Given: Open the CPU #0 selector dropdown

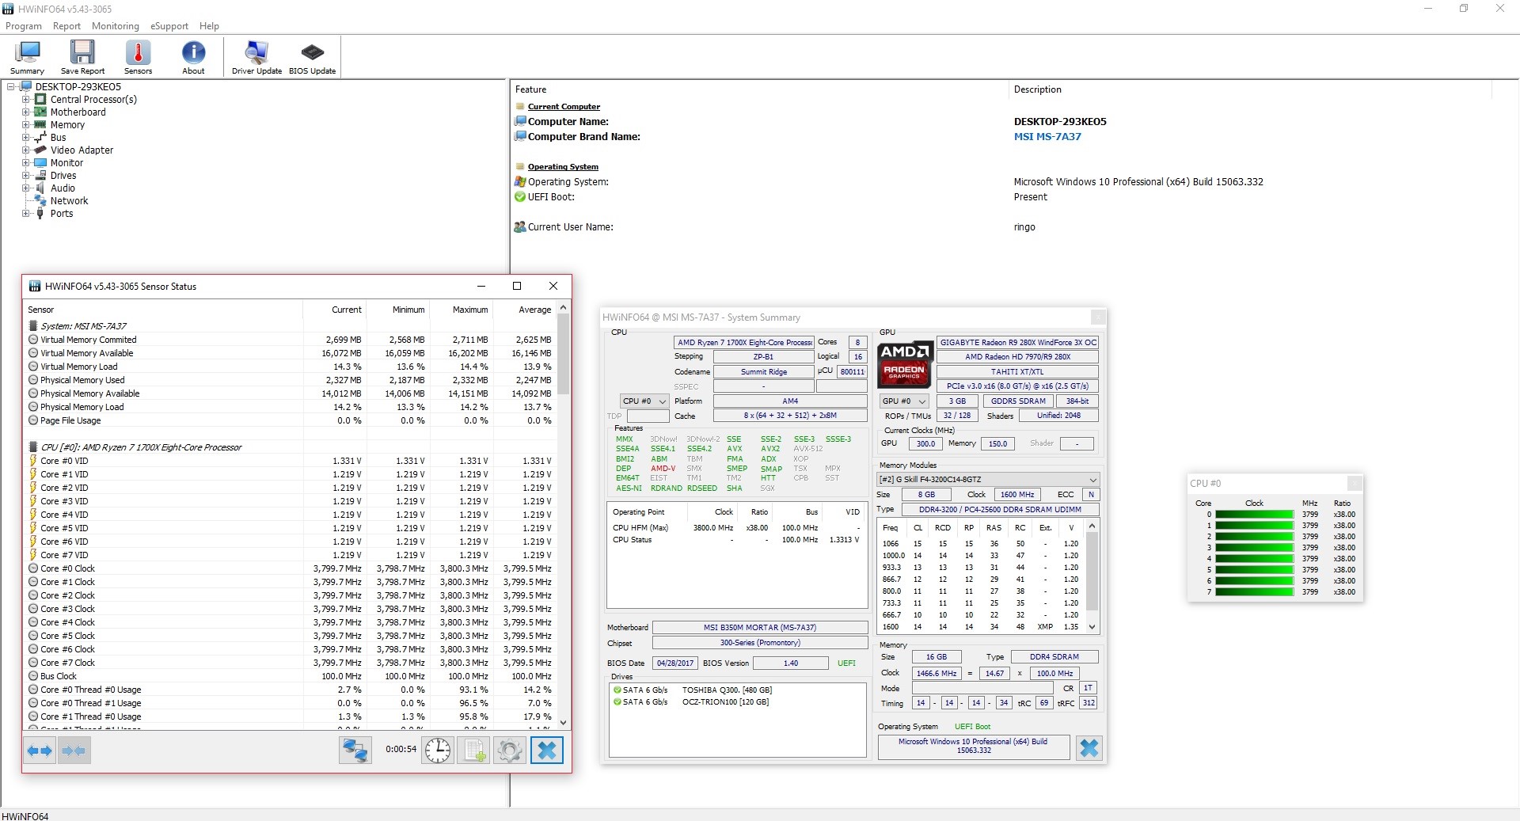Looking at the screenshot, I should pos(644,401).
